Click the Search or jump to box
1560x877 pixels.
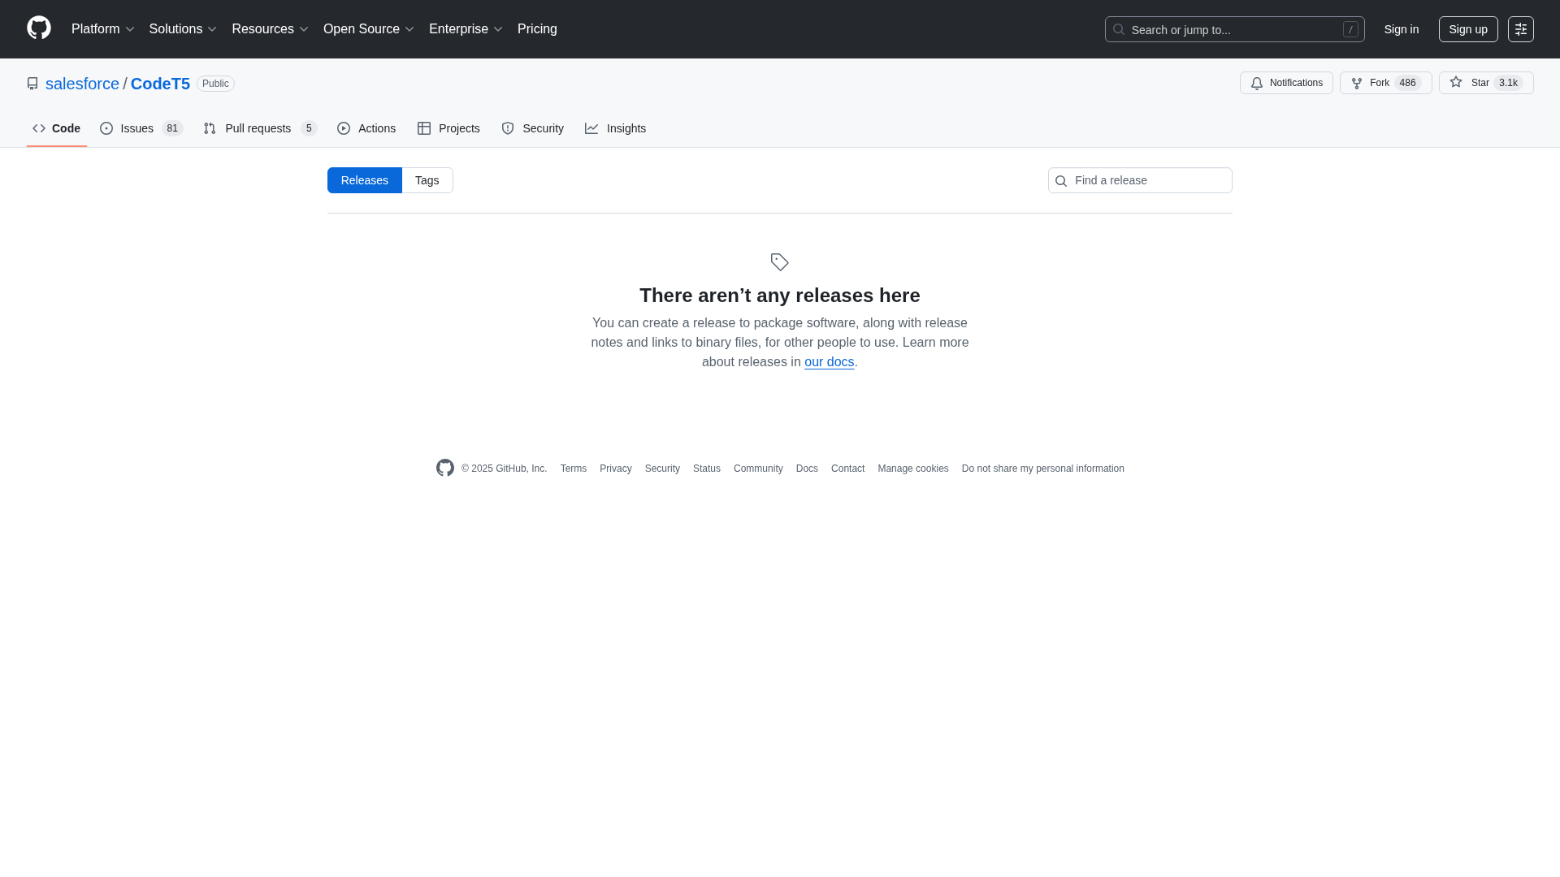coord(1233,29)
